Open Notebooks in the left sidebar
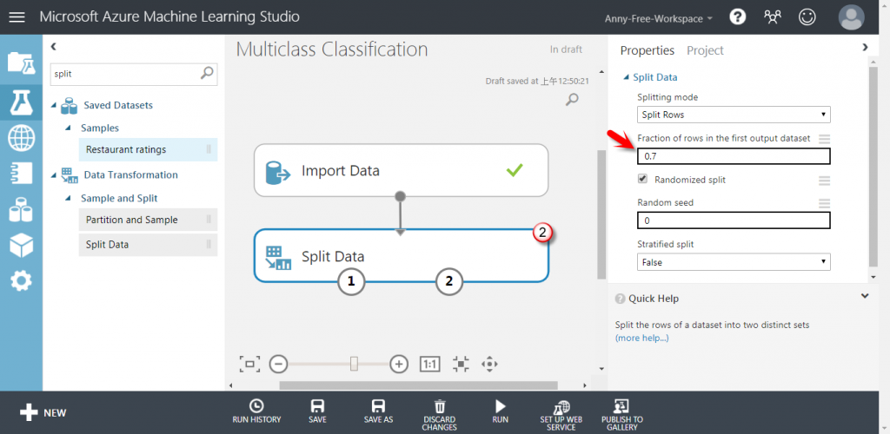Screen dimensions: 890x434 point(21,174)
